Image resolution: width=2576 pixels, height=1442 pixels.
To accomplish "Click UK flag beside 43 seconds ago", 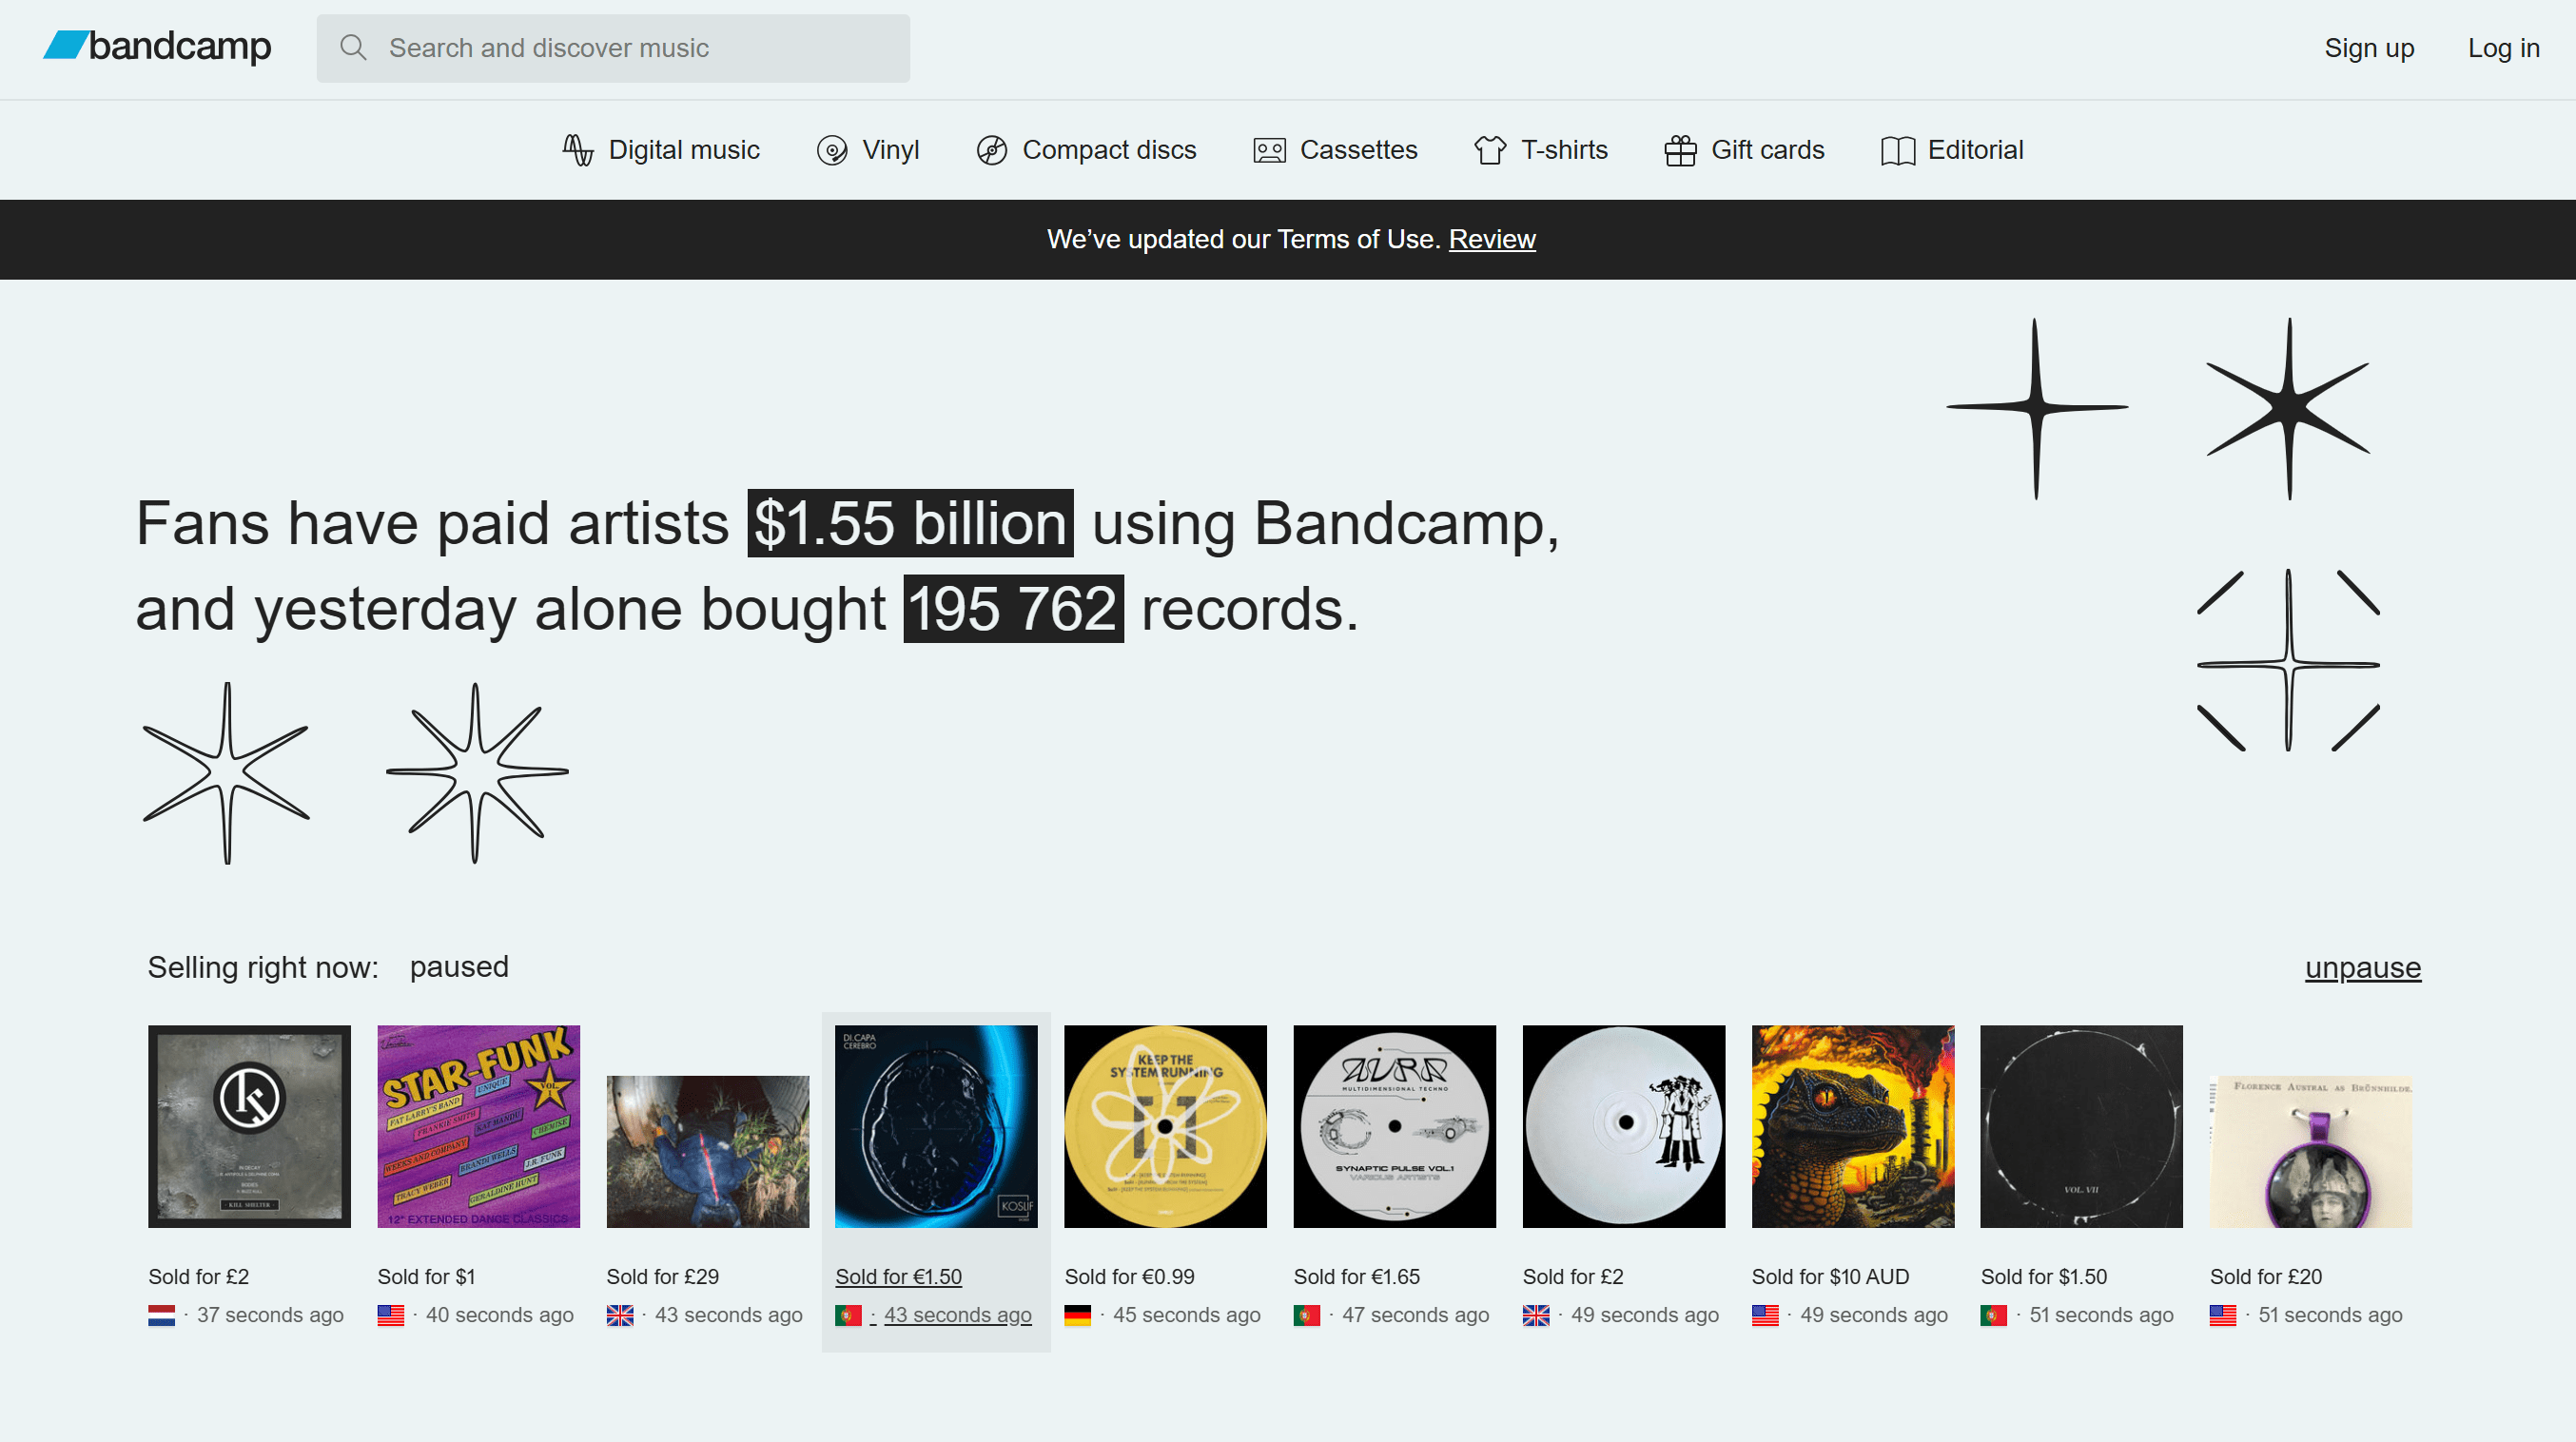I will 619,1315.
